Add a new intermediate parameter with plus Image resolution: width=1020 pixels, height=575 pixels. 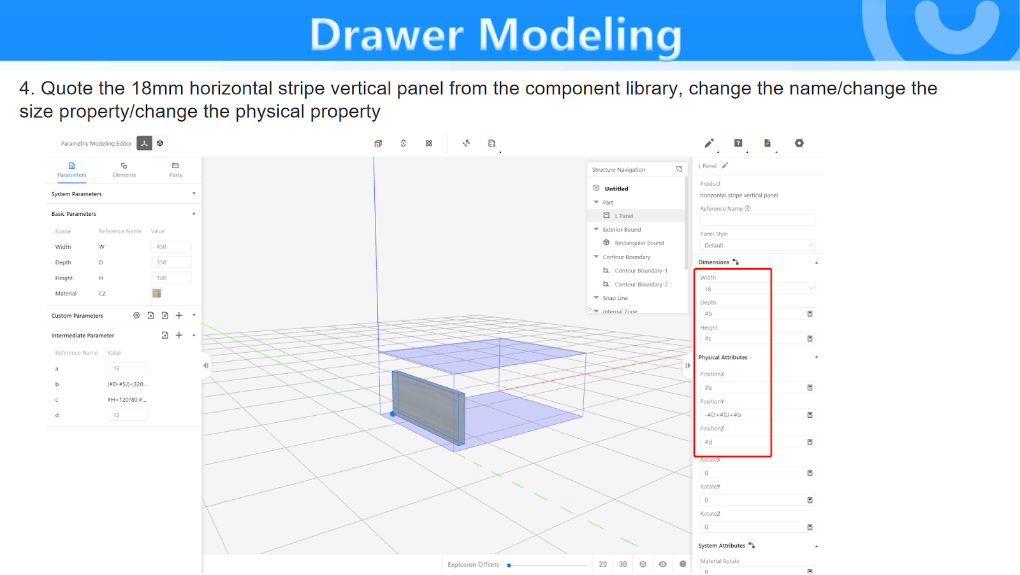[x=179, y=336]
